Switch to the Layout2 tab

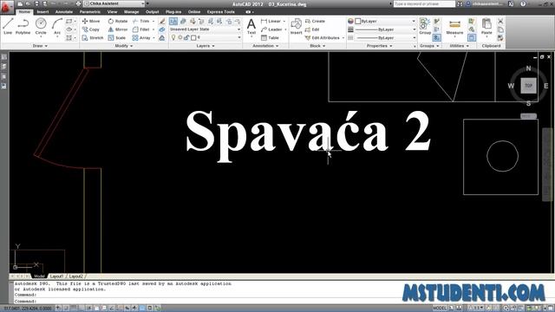click(x=76, y=276)
